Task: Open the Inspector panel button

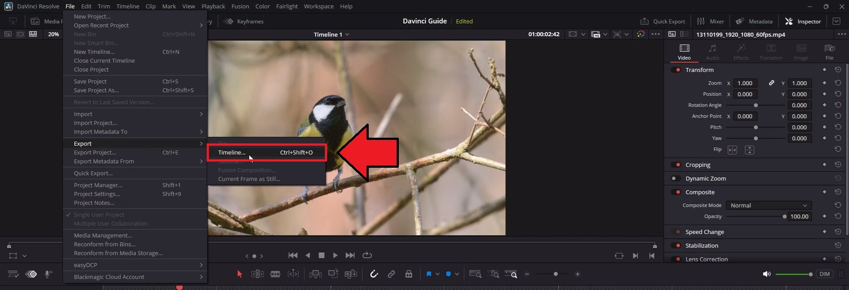Action: click(803, 21)
